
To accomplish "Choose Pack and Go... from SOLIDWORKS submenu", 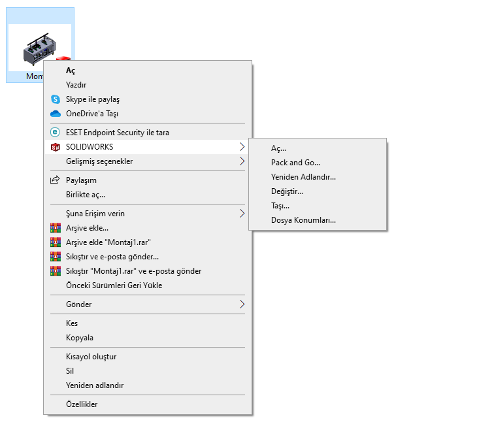I will pyautogui.click(x=295, y=163).
